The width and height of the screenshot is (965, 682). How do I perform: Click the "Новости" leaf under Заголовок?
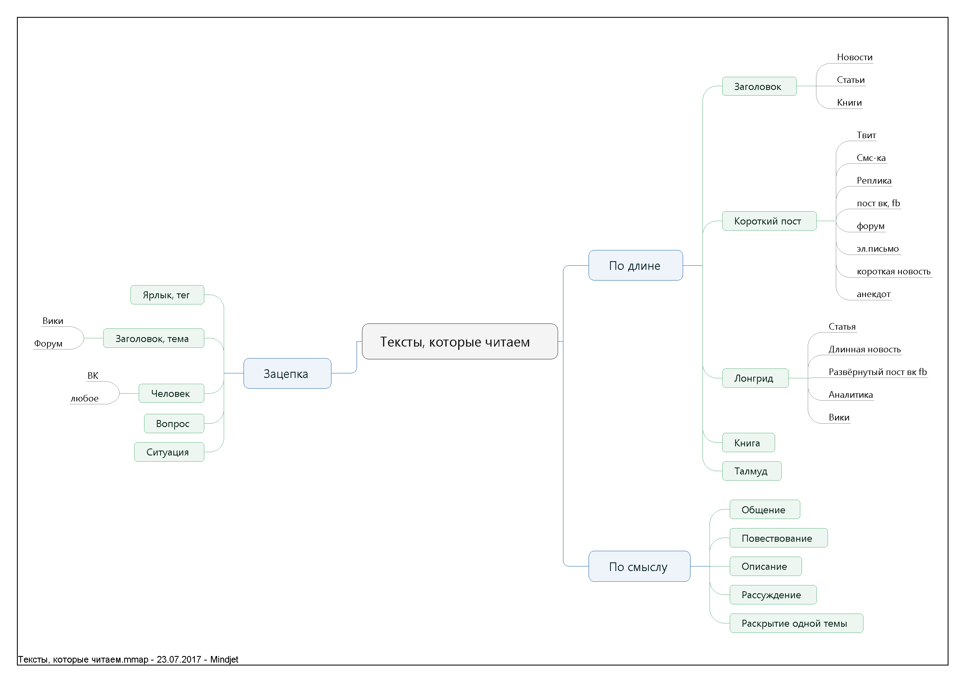pos(854,57)
